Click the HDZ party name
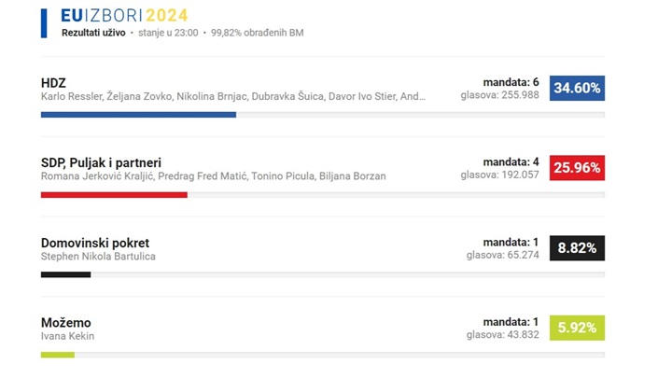The image size is (672, 378). click(x=53, y=82)
